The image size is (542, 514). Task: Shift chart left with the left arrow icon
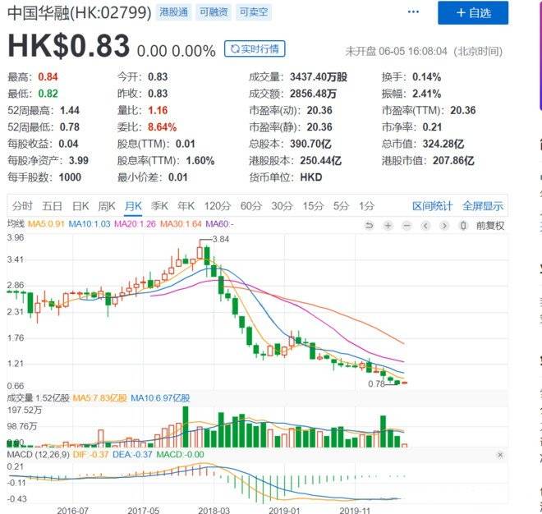[425, 226]
